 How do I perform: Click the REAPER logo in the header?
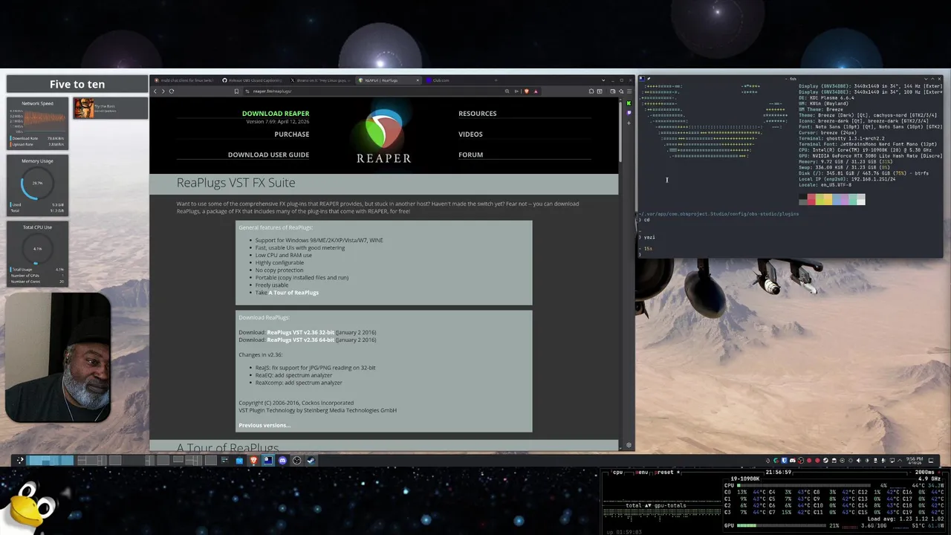383,136
